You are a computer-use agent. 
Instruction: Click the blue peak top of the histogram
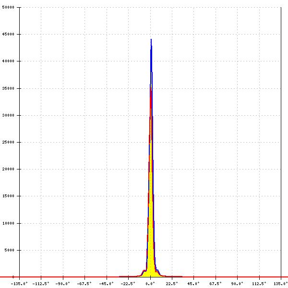pyautogui.click(x=151, y=40)
